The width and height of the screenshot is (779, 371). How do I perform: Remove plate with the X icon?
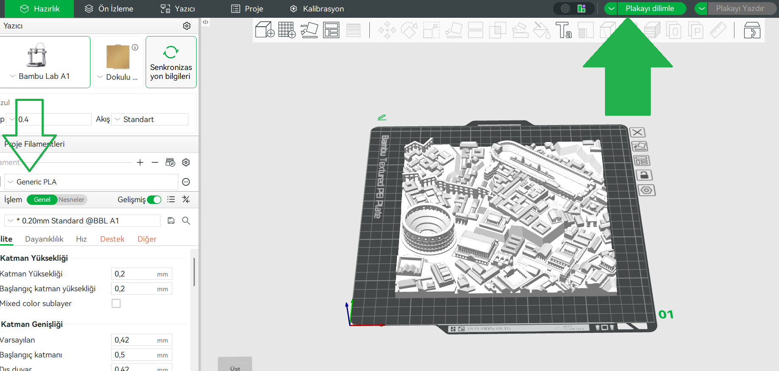tap(637, 133)
